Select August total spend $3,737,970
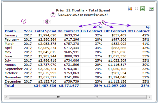 click(x=47, y=65)
